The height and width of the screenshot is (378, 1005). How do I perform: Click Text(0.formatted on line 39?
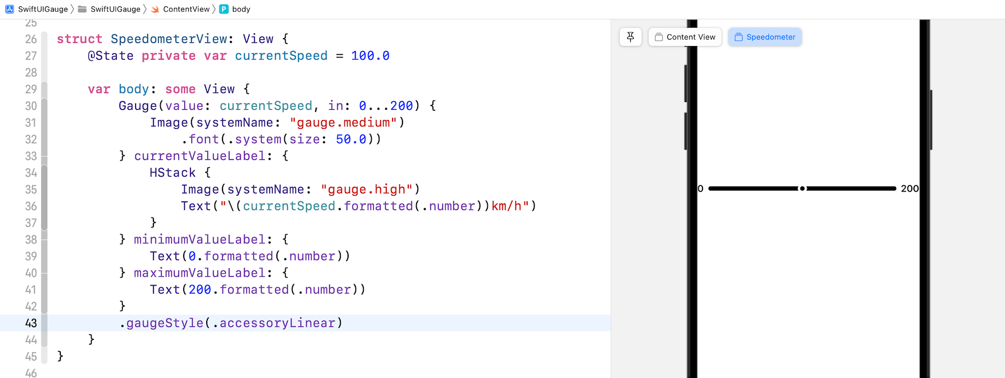[x=211, y=256]
